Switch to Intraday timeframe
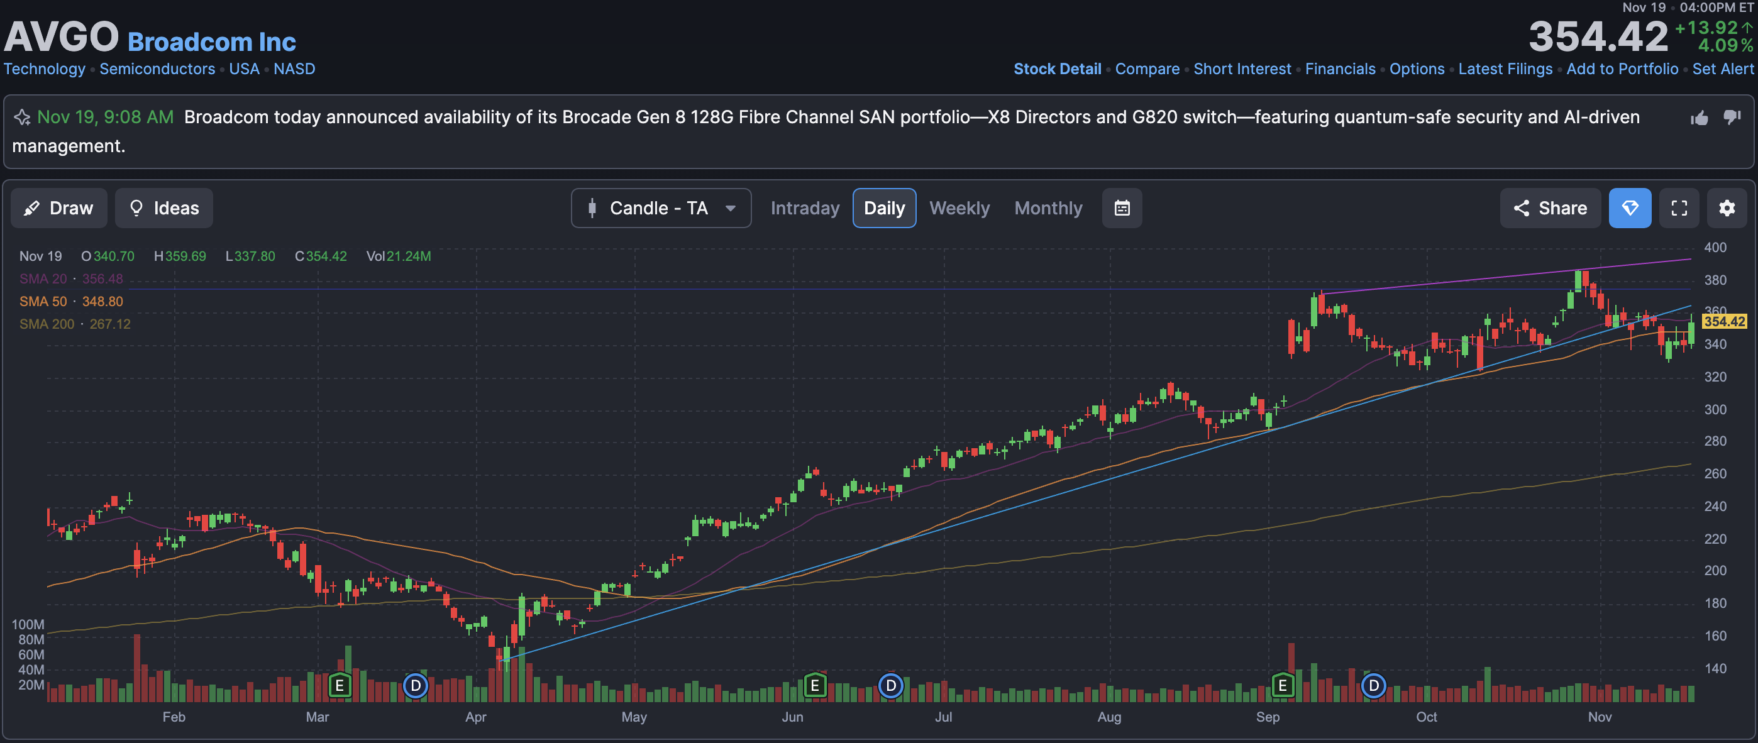 805,208
